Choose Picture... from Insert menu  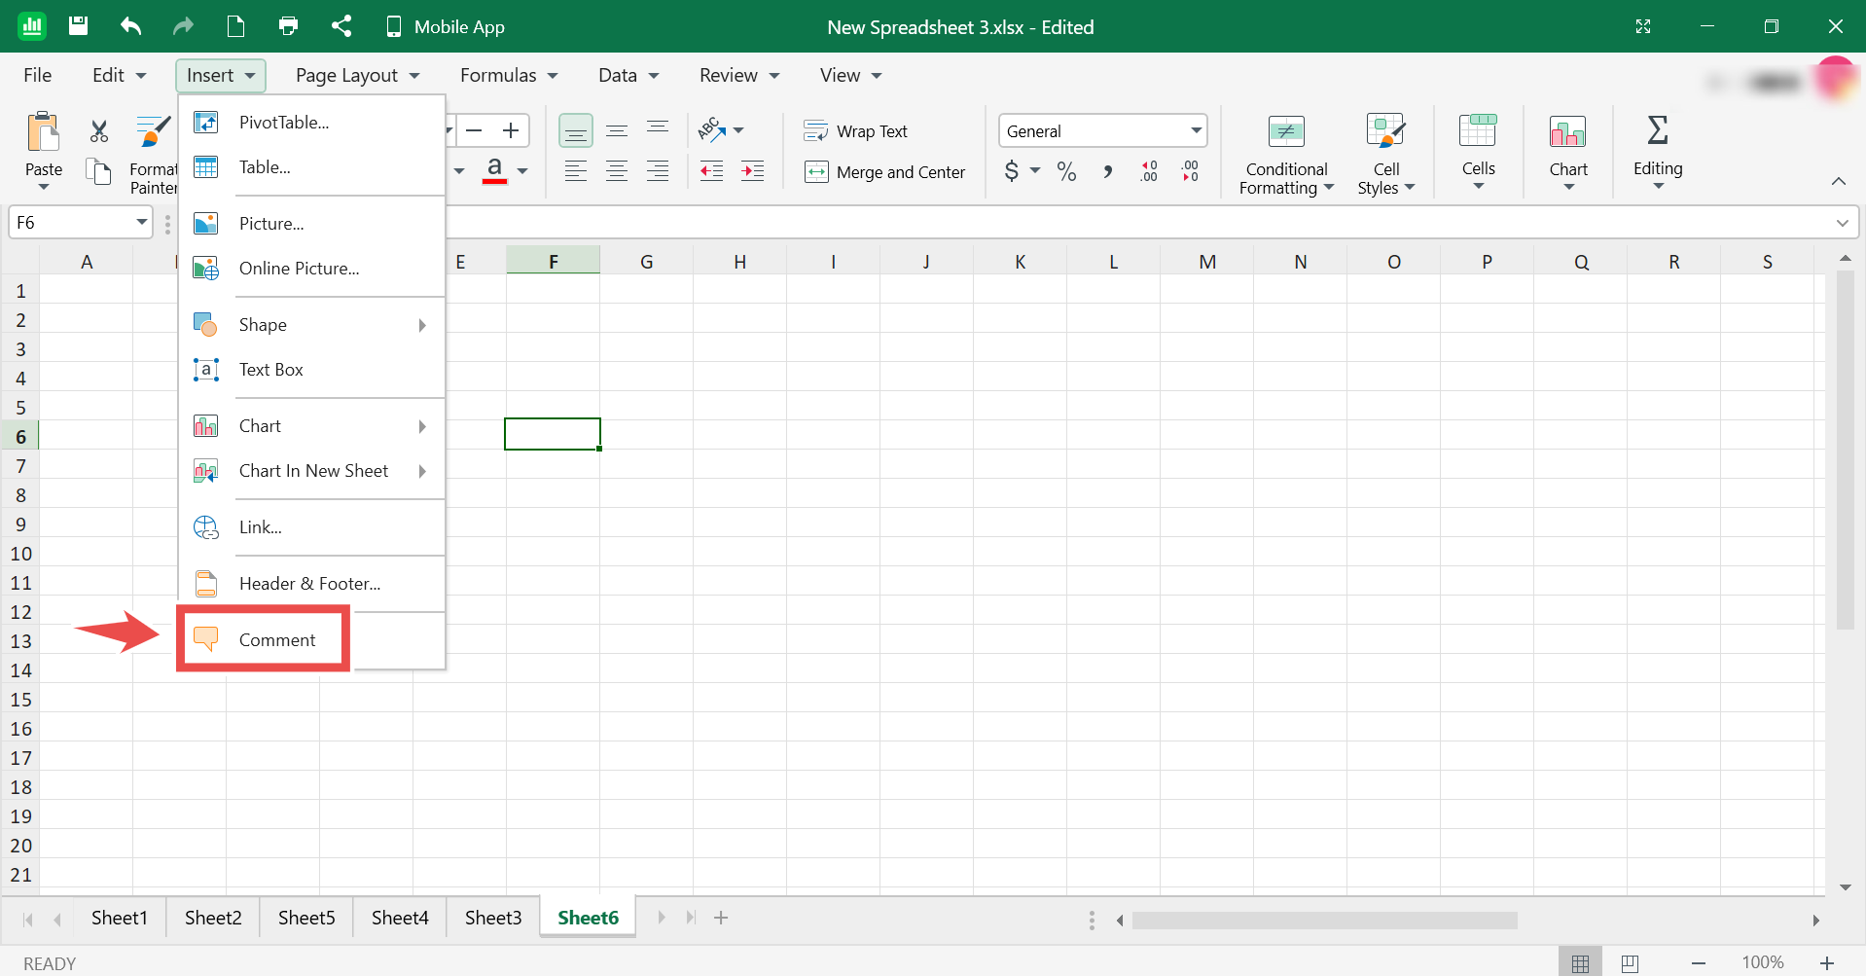point(311,223)
